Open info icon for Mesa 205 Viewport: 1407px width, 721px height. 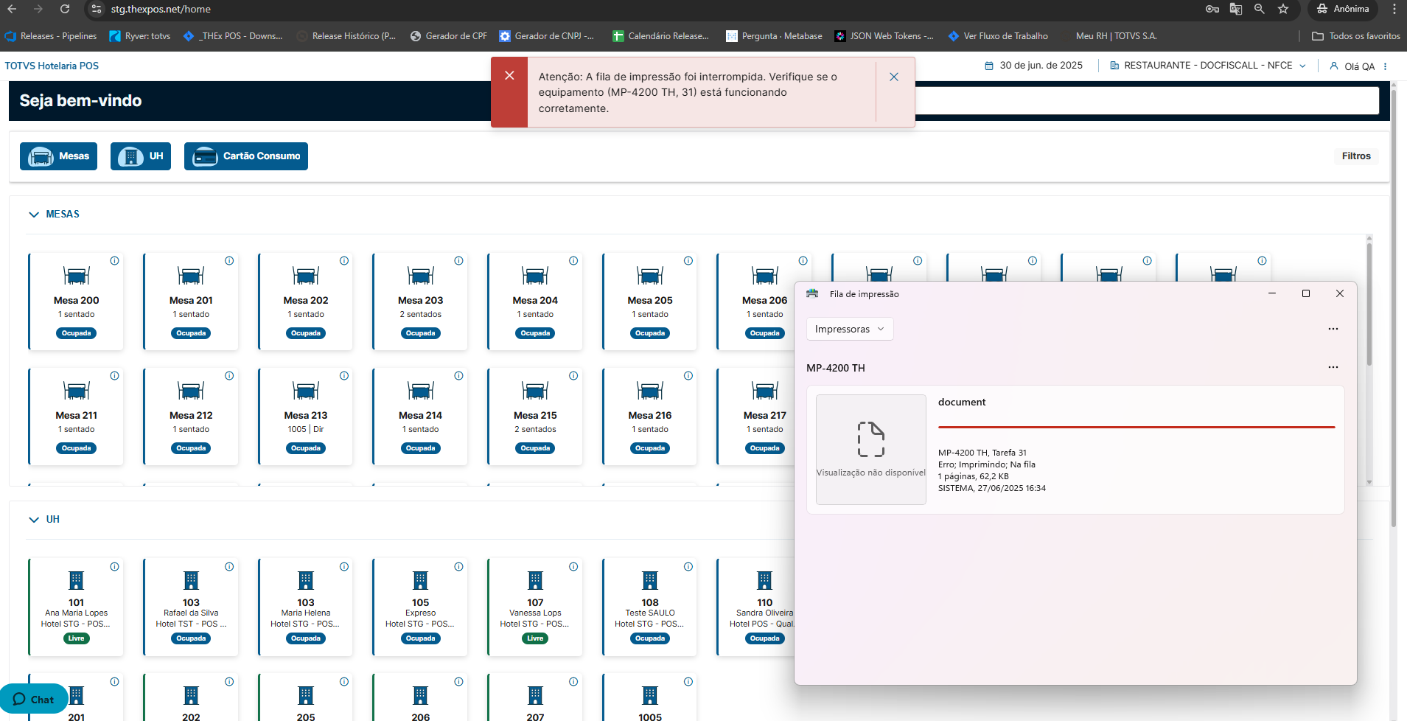(688, 261)
